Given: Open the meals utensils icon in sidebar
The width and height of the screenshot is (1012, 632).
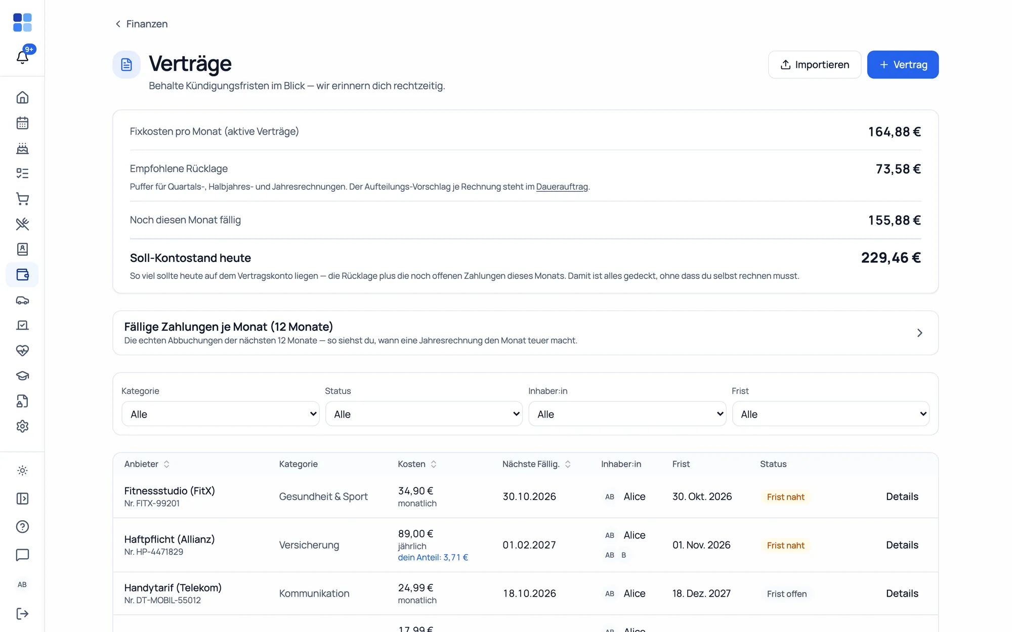Looking at the screenshot, I should (22, 224).
